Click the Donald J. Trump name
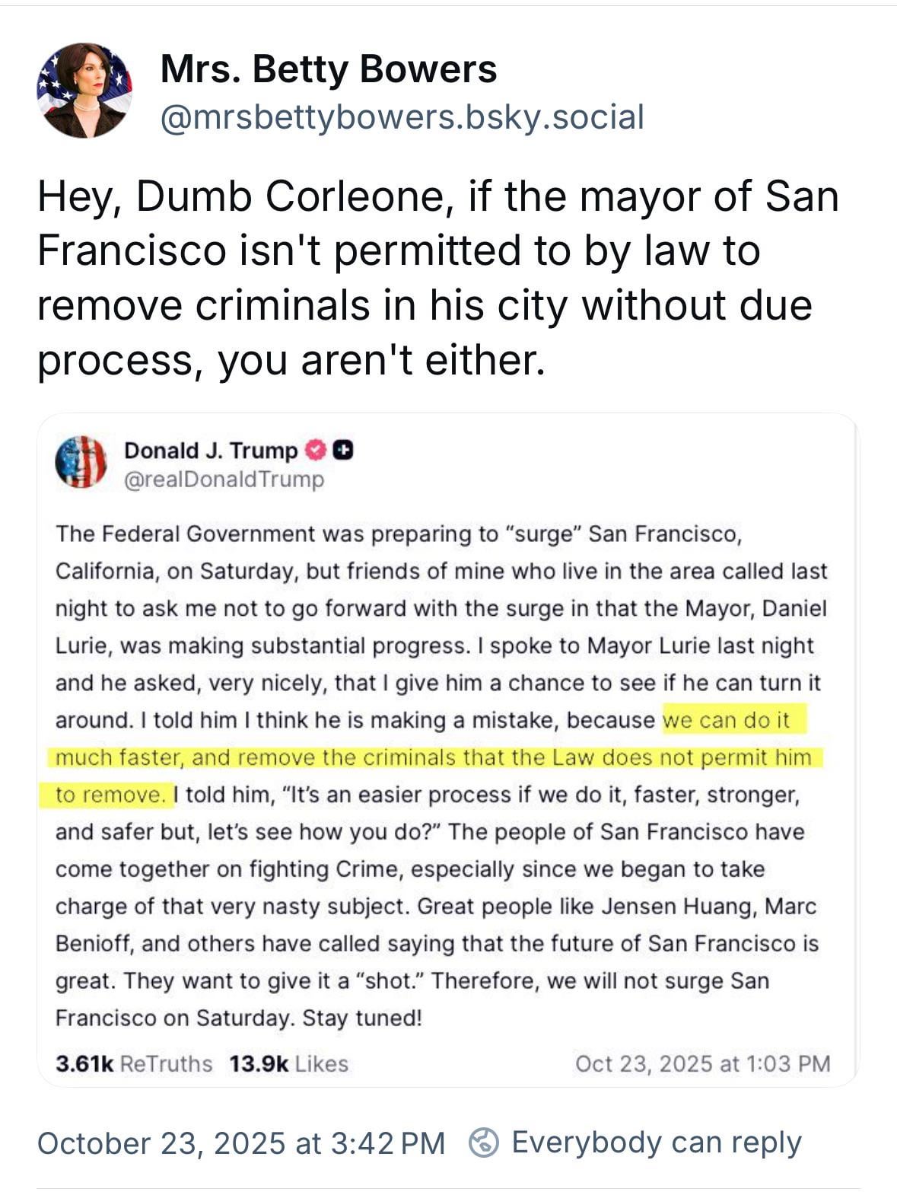The height and width of the screenshot is (1192, 897). 211,451
